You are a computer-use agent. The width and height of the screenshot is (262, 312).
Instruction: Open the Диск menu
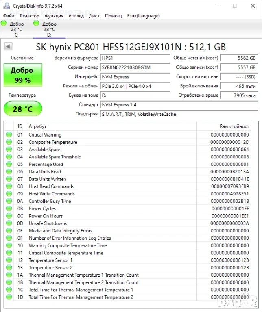(x=94, y=16)
